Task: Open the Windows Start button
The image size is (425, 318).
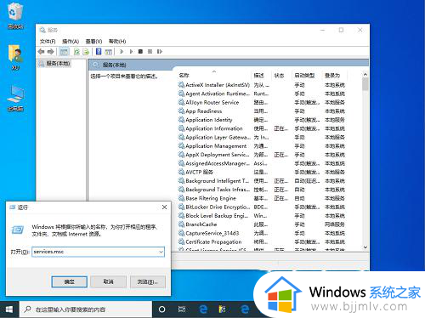Action: (9, 309)
